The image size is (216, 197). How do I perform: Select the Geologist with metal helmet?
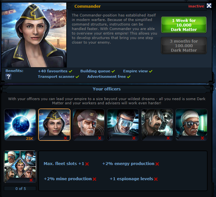[x=157, y=125]
